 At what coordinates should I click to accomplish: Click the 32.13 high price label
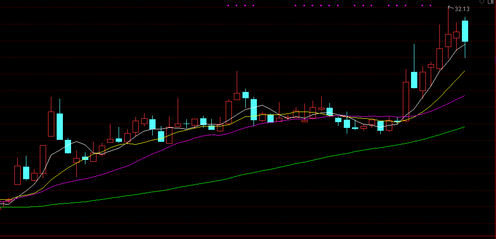[462, 9]
